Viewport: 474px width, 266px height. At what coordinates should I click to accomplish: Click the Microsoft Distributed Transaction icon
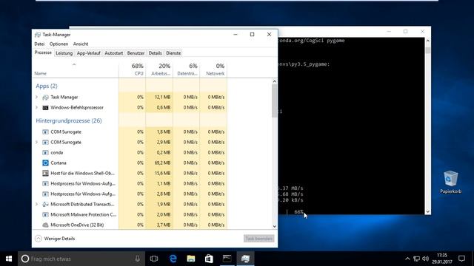45,204
